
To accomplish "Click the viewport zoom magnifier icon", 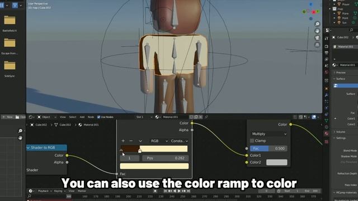I will tap(317, 24).
